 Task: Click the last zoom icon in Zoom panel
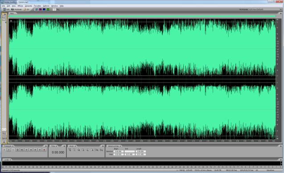tap(101, 150)
